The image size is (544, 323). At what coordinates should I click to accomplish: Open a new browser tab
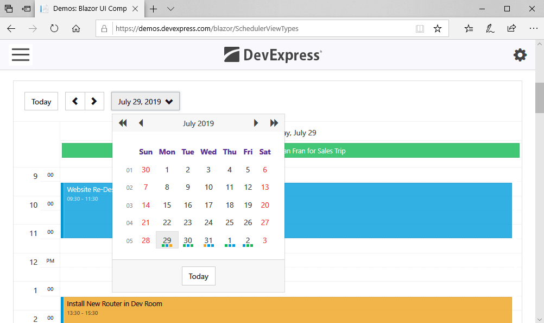pos(154,9)
